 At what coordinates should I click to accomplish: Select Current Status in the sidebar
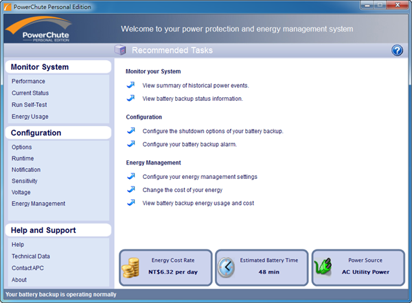tap(30, 93)
